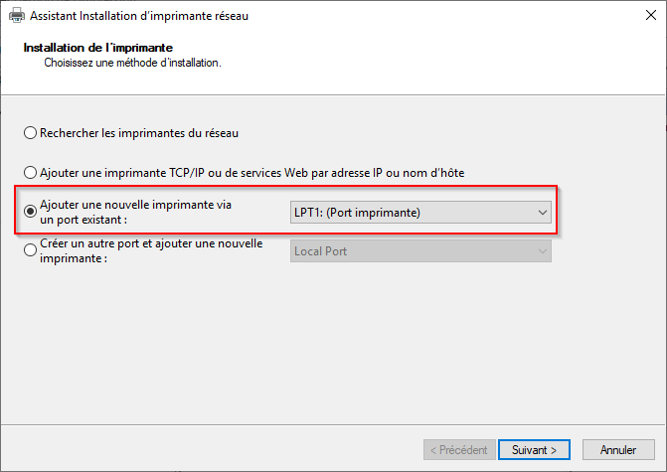Click the chevron arrow of Local Port dropdown
This screenshot has width=667, height=472.
[x=543, y=251]
